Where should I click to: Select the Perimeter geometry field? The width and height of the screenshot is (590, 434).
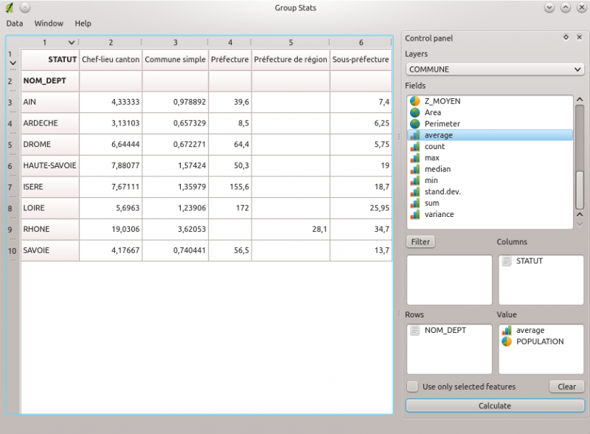(442, 124)
